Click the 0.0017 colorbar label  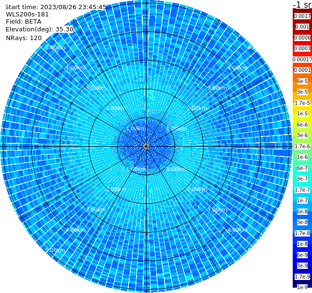pyautogui.click(x=302, y=16)
